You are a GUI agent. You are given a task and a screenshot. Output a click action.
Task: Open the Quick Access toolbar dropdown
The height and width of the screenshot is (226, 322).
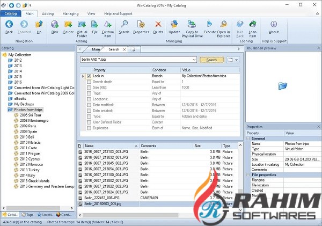click(31, 5)
